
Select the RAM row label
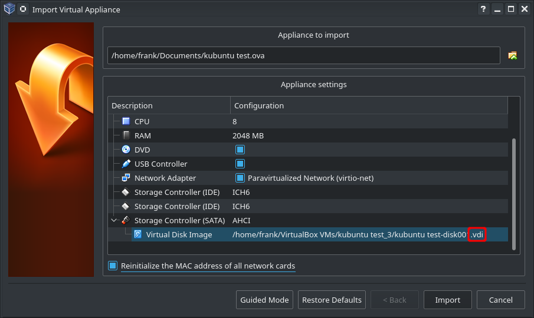143,136
